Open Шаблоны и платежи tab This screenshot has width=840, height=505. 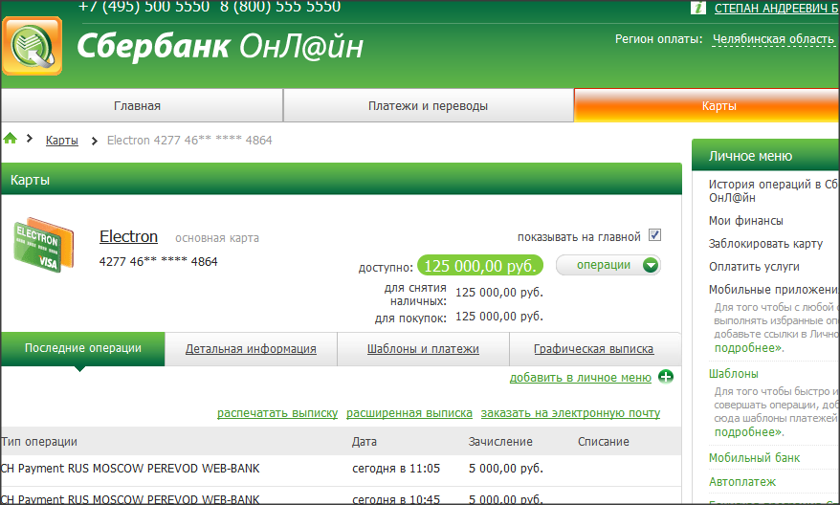[x=423, y=349]
